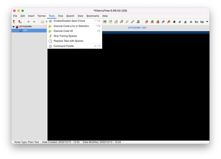Open the Search menu
221x159 pixels.
click(70, 16)
